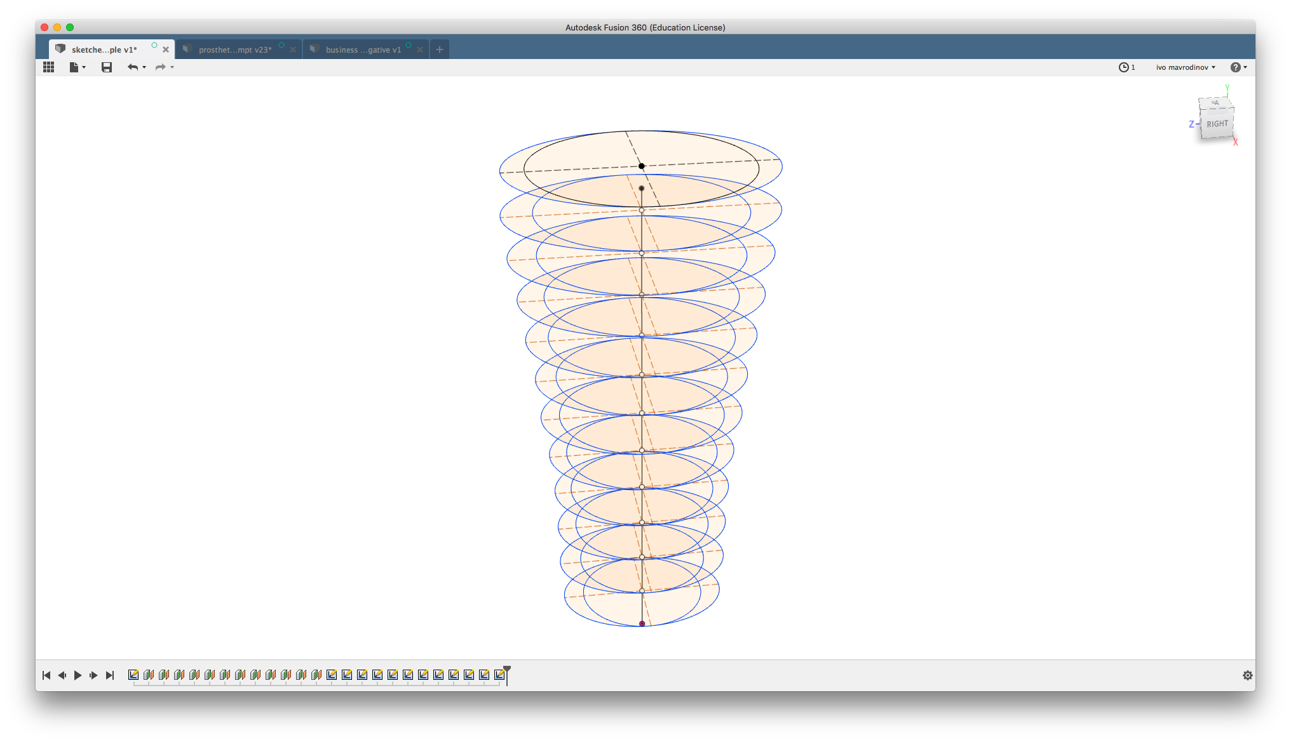Select the last offset plane timeline feature
This screenshot has width=1291, height=742.
pyautogui.click(x=316, y=675)
